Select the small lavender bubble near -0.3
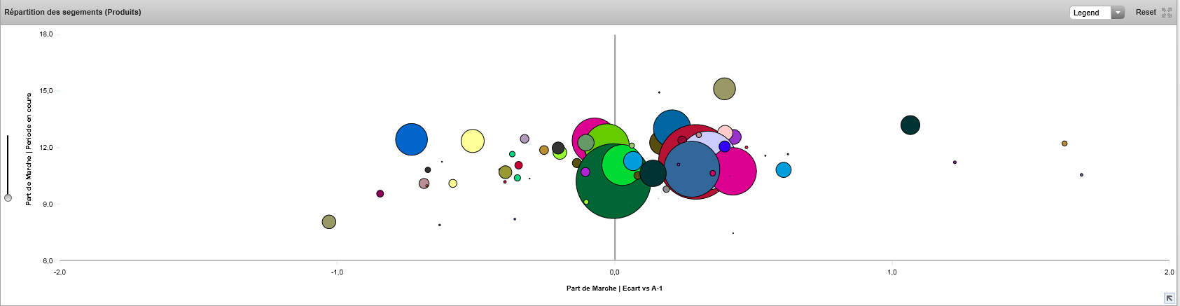The height and width of the screenshot is (306, 1180). point(525,139)
